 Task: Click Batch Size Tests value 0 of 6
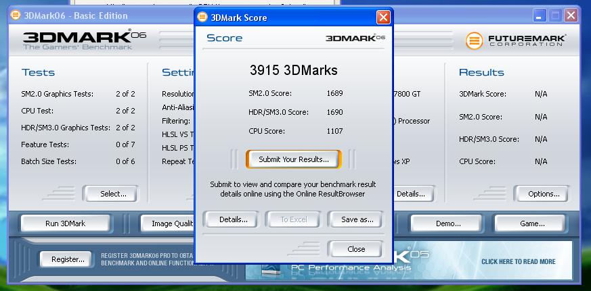tap(125, 161)
